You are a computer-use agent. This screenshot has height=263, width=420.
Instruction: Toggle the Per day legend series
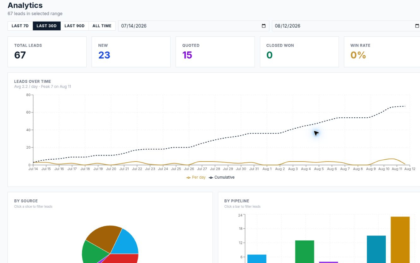click(x=196, y=177)
